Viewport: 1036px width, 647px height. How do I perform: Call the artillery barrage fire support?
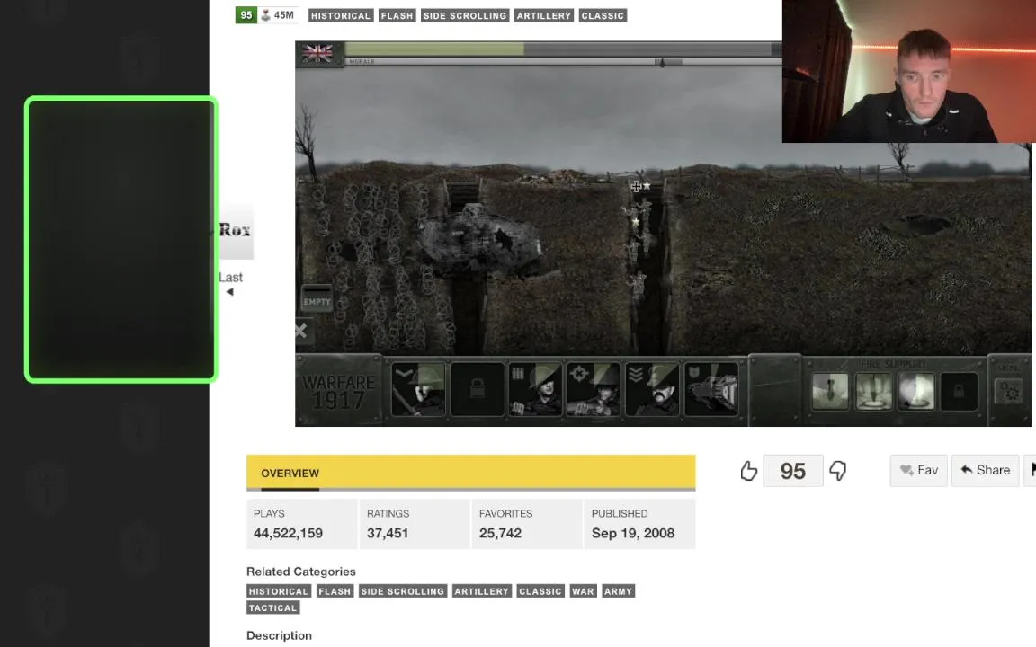(x=873, y=391)
